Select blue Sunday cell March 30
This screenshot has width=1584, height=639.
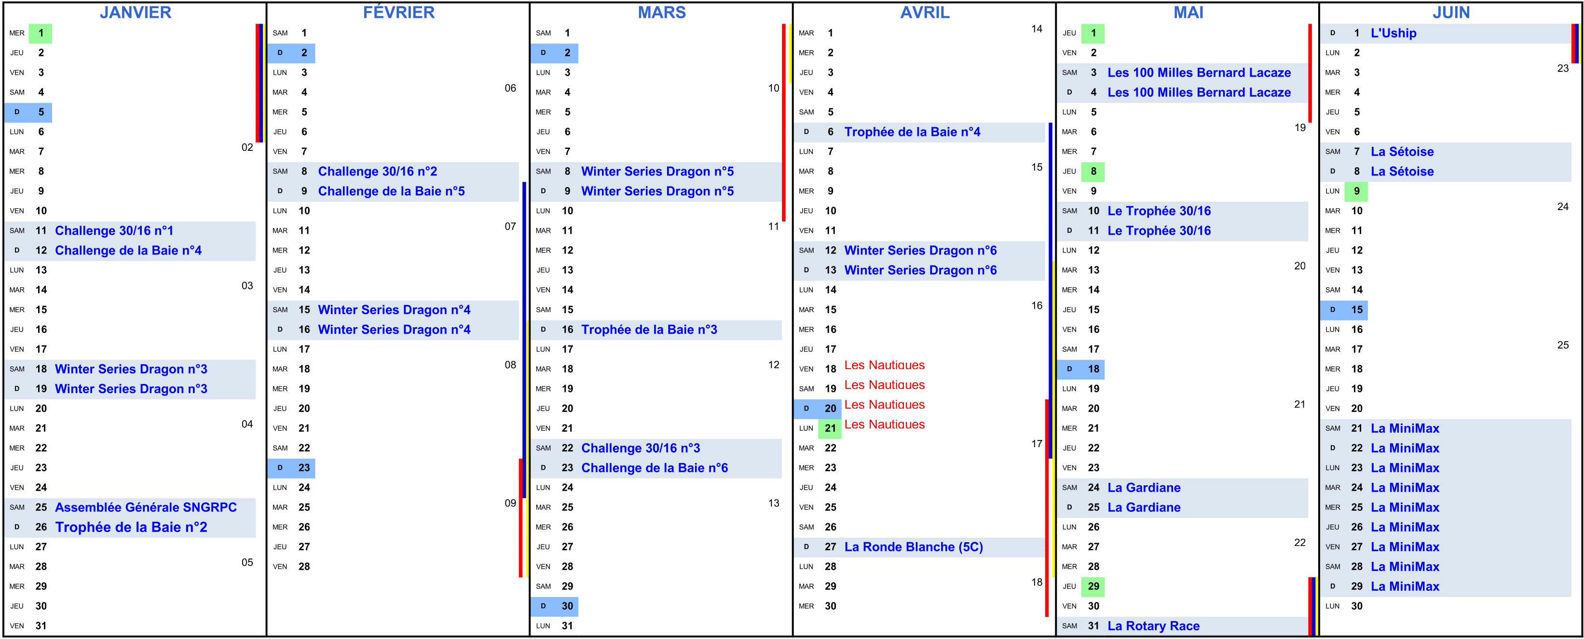pyautogui.click(x=555, y=606)
